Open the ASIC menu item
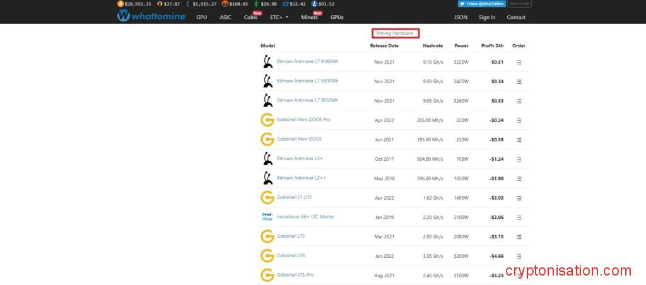This screenshot has height=285, width=646. click(x=225, y=17)
